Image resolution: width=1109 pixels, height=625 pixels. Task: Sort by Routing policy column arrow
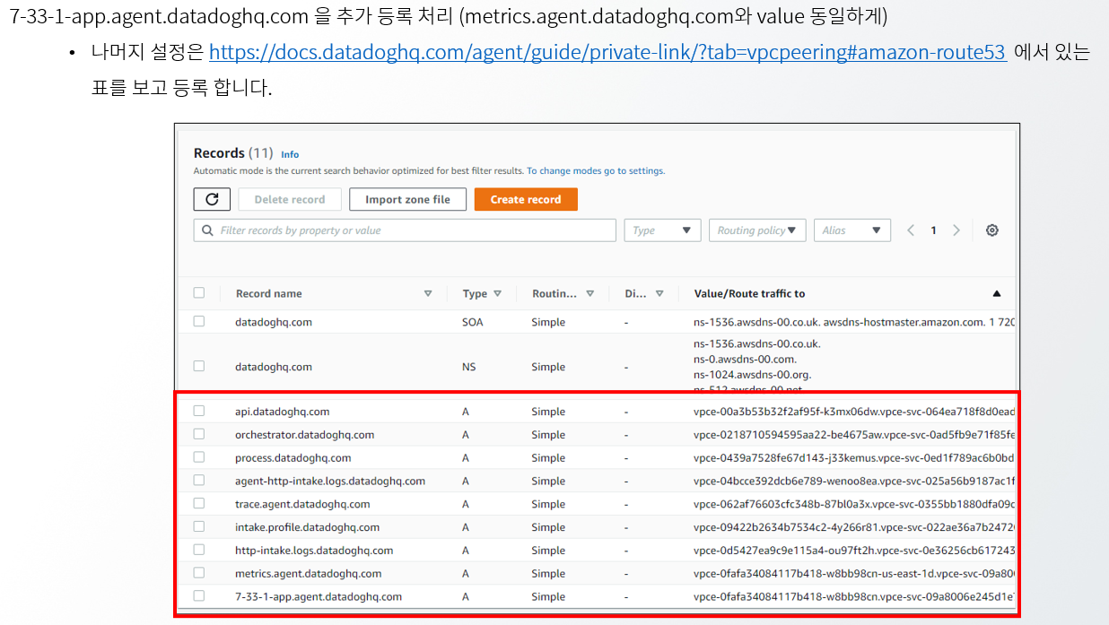click(x=589, y=293)
